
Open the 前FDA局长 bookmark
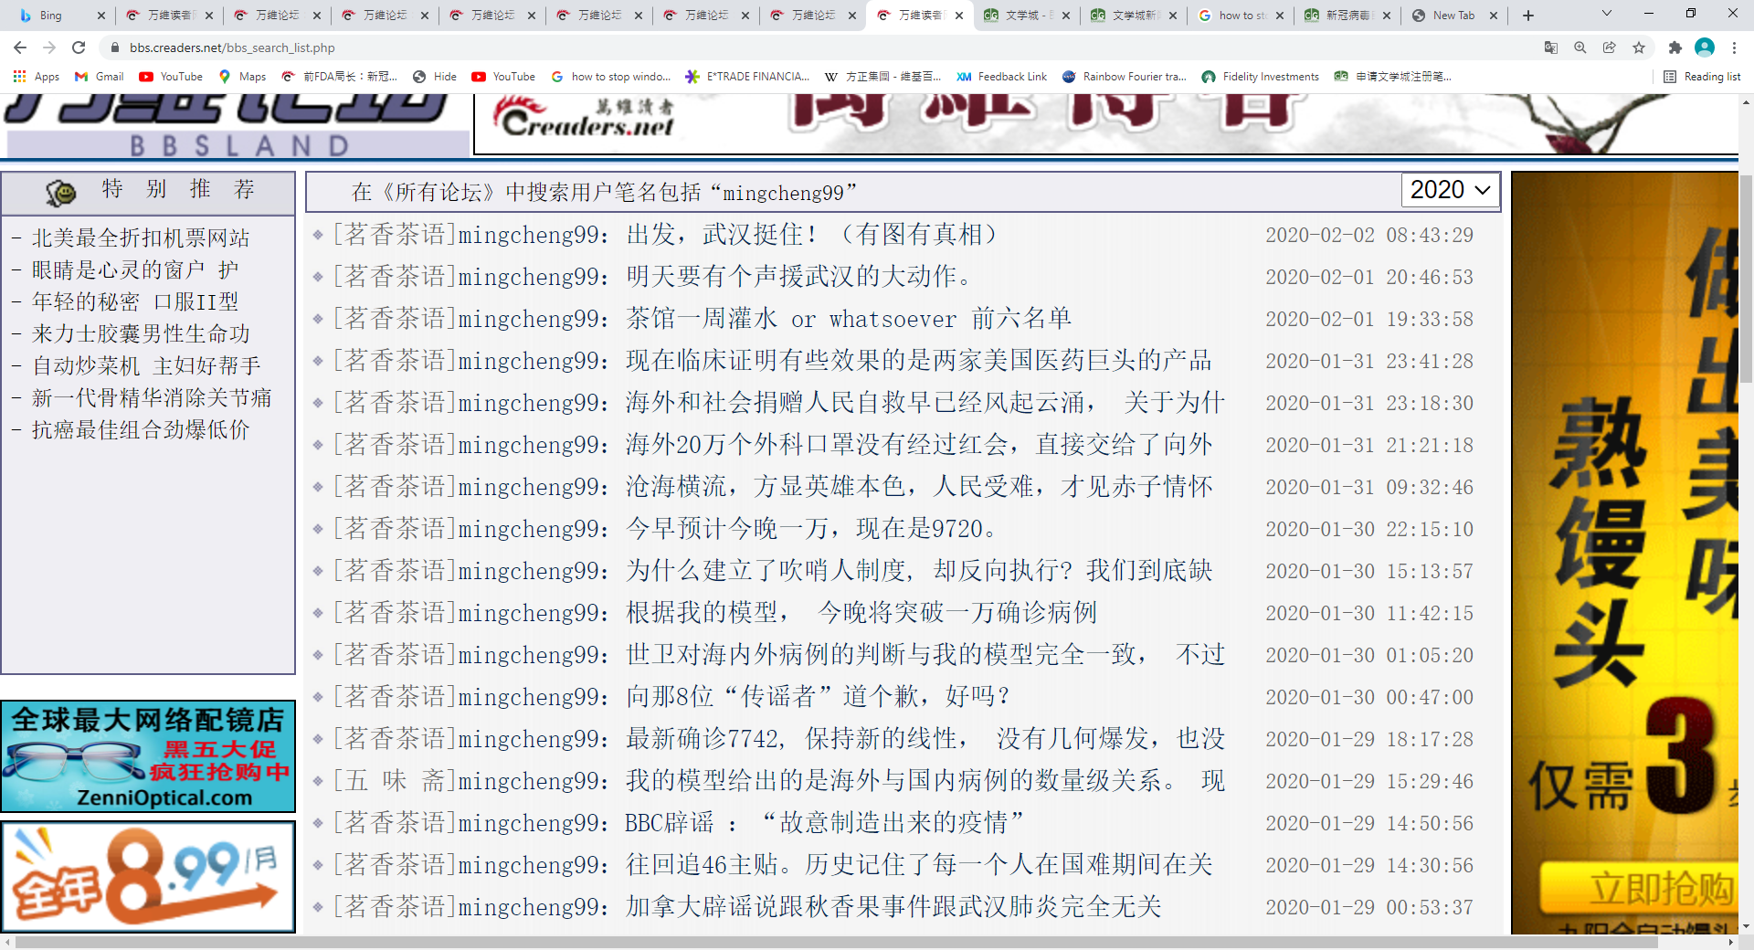coord(340,77)
